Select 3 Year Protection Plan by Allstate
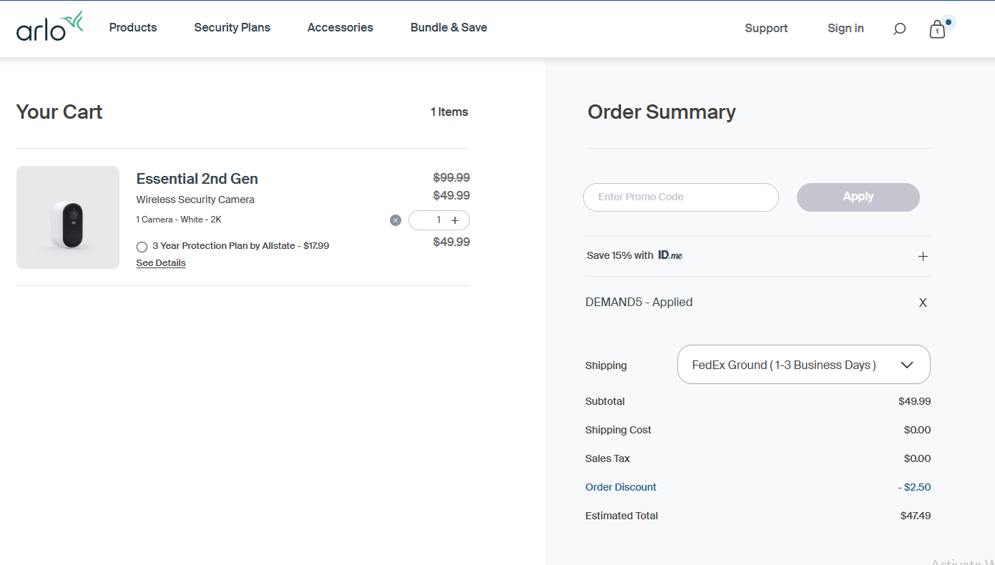 [142, 247]
